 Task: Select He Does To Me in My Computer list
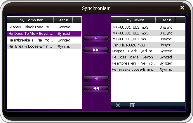click(31, 34)
